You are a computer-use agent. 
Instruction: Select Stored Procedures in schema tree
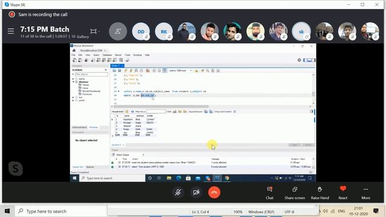(91, 91)
